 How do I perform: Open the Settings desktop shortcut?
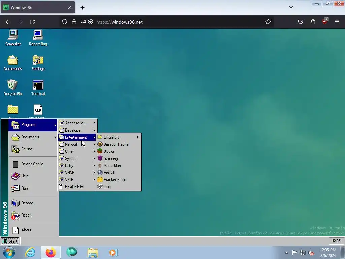38,63
